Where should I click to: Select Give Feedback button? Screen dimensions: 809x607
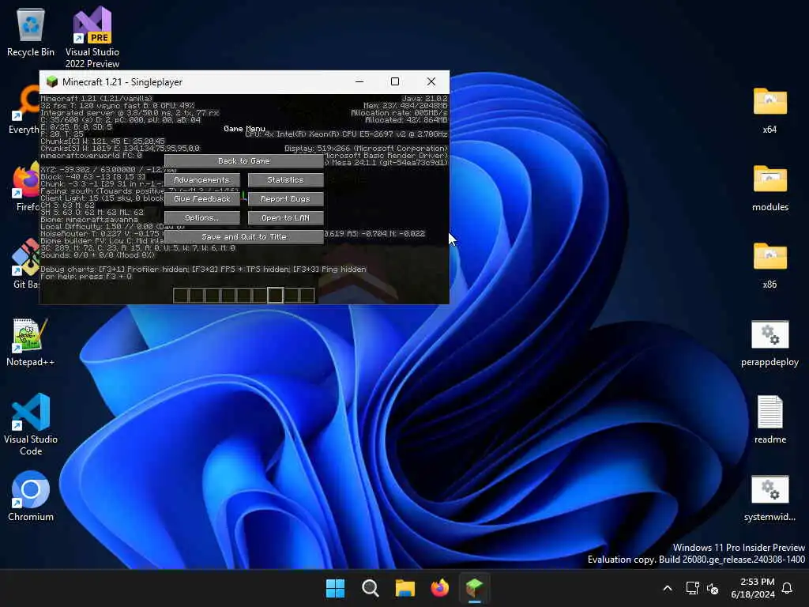pos(201,199)
